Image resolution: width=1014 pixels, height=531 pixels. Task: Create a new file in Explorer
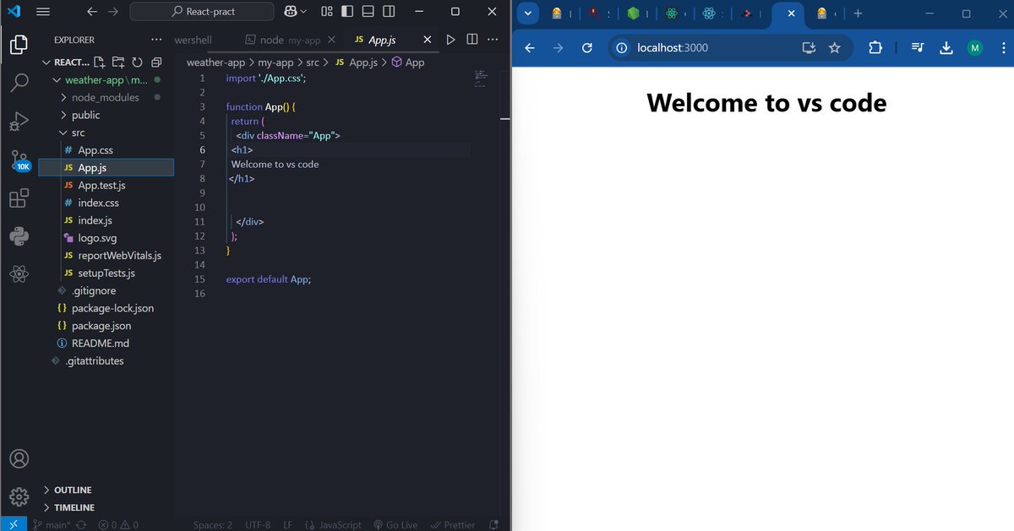100,62
